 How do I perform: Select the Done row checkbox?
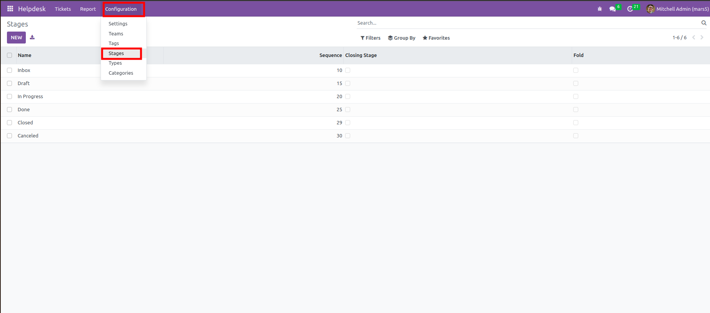[10, 110]
